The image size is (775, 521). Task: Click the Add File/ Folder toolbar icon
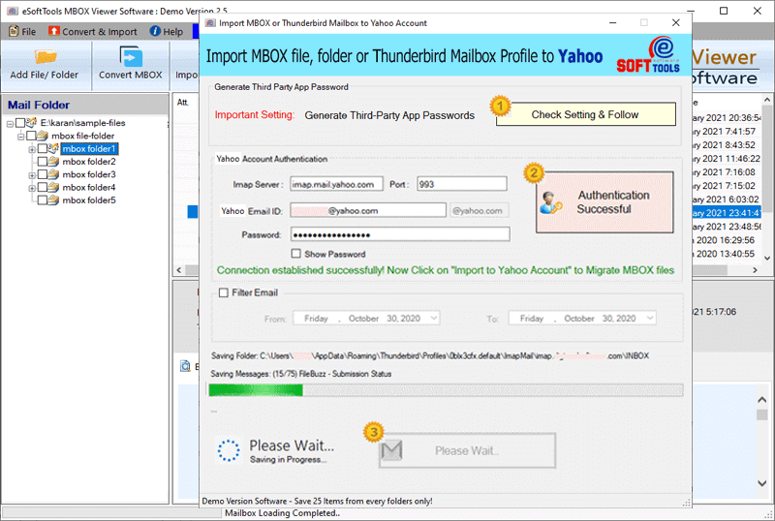[45, 57]
